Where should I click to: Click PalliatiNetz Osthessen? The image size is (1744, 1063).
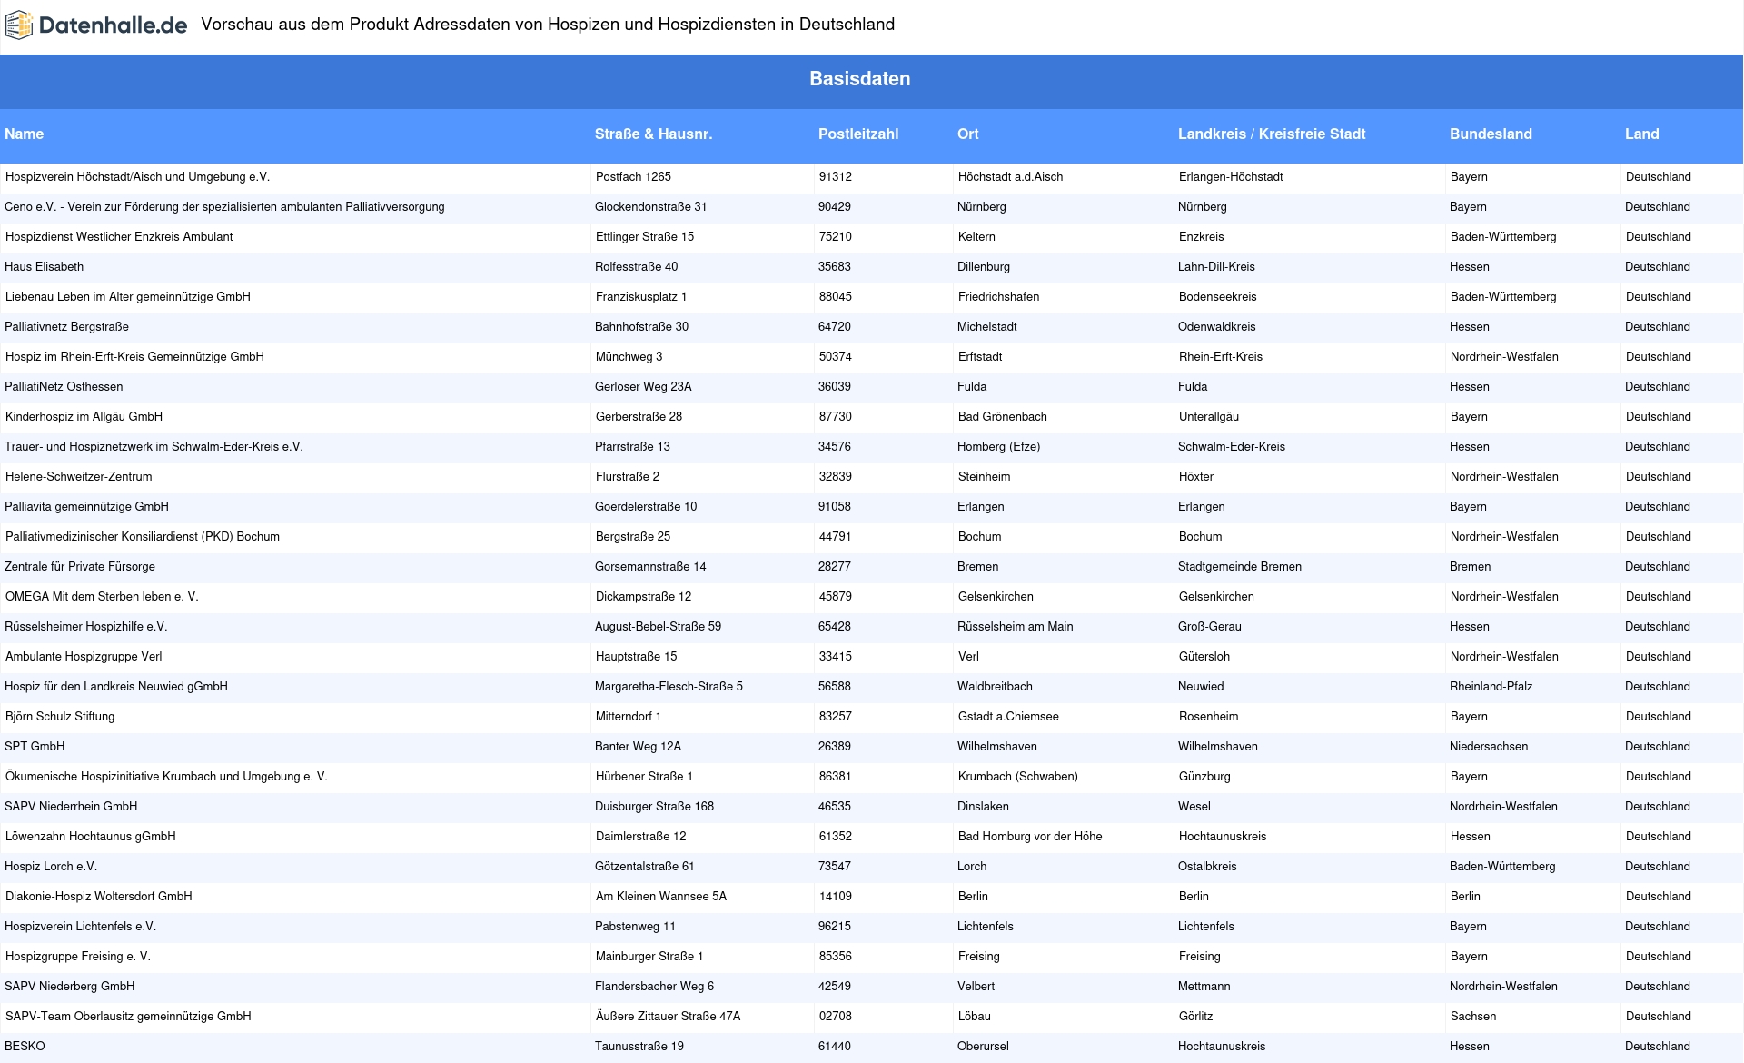pos(64,387)
